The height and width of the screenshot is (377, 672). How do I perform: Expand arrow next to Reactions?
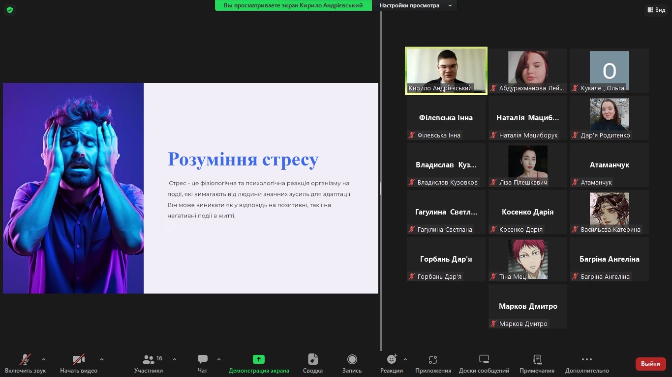405,359
